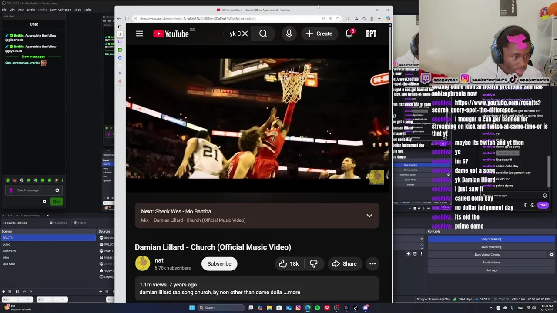557x313 pixels.
Task: Click the green Chat send button
Action: point(57,201)
